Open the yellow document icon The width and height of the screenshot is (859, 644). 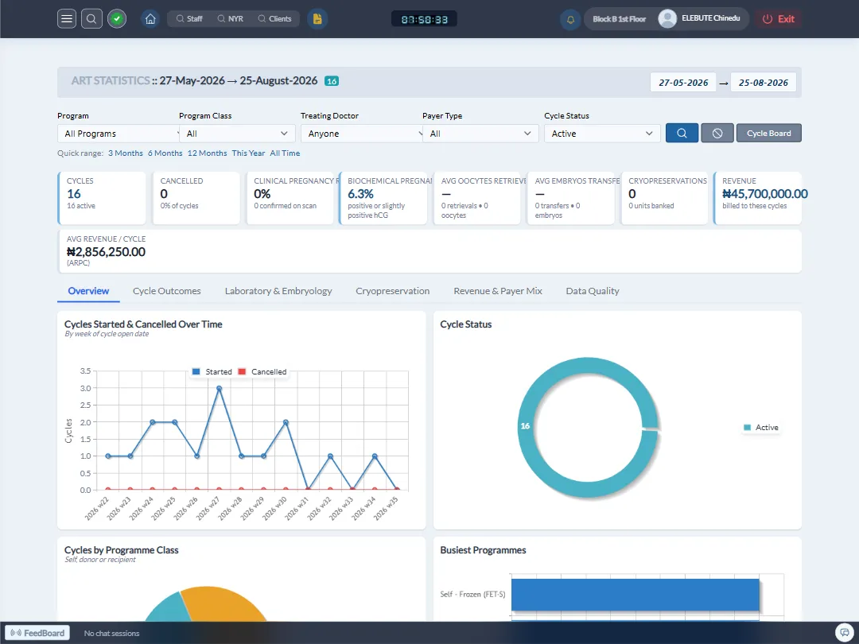(317, 18)
